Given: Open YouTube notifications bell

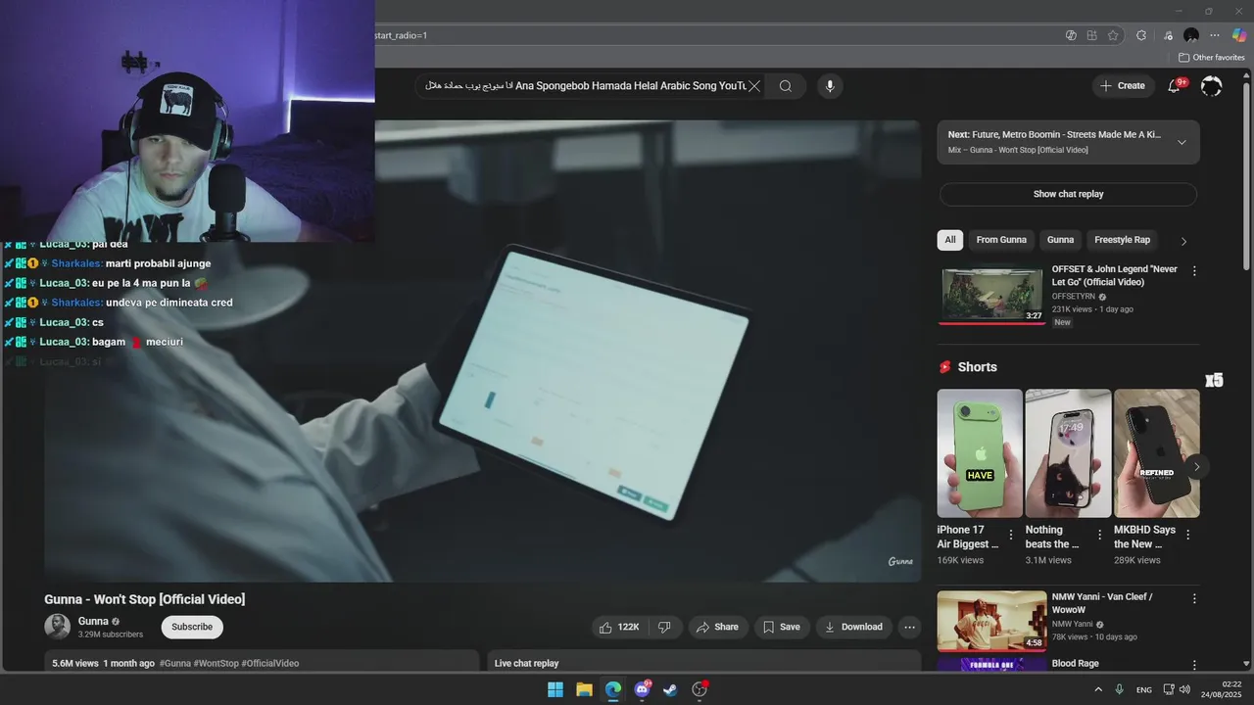Looking at the screenshot, I should [x=1174, y=86].
